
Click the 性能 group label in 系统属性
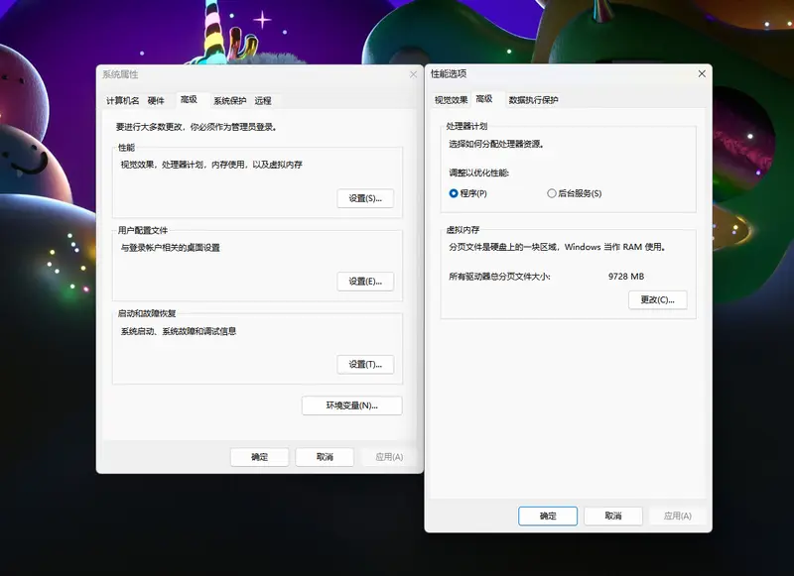(x=126, y=147)
